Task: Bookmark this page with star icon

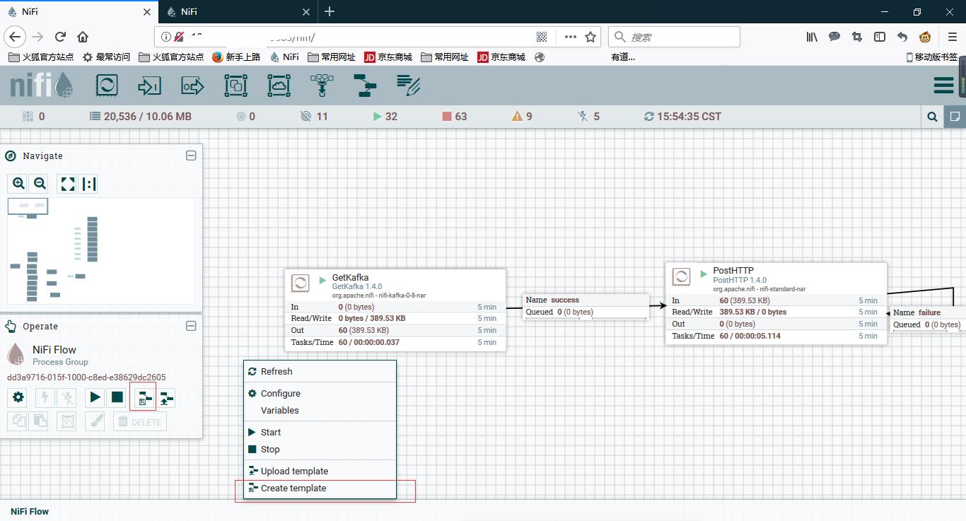Action: click(x=590, y=37)
